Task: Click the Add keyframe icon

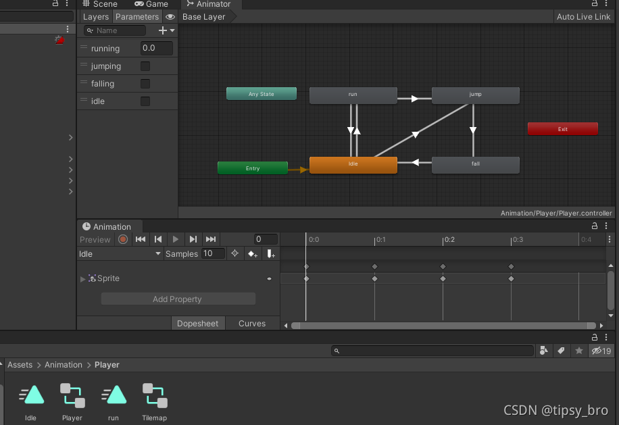Action: 253,254
